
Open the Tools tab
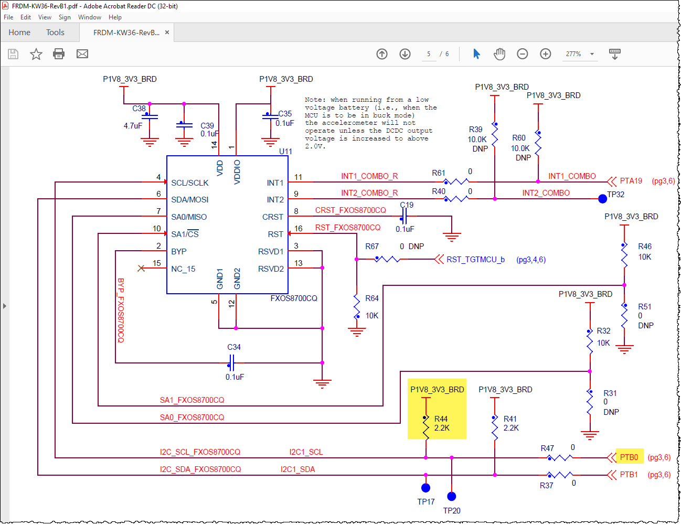coord(55,32)
